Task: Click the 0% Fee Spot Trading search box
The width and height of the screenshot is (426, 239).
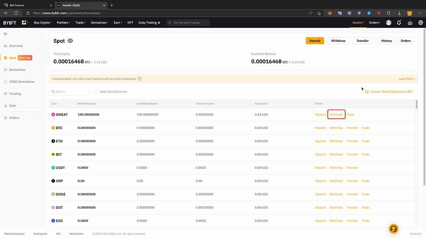Action: point(188,23)
